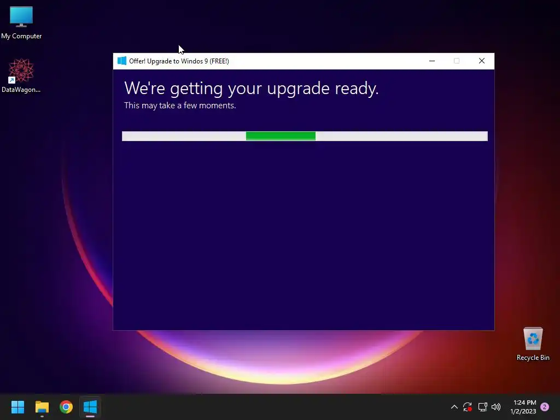Click the sync status tray icon
This screenshot has height=420, width=560.
pos(468,407)
